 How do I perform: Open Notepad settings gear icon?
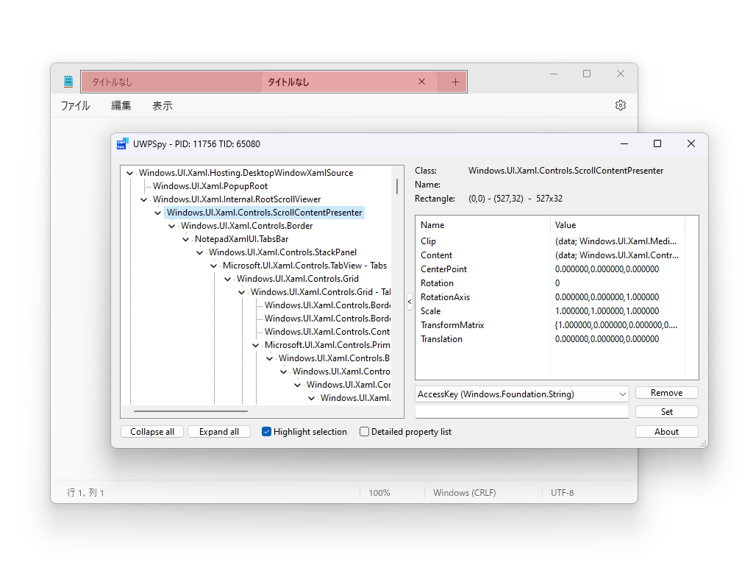pyautogui.click(x=621, y=105)
